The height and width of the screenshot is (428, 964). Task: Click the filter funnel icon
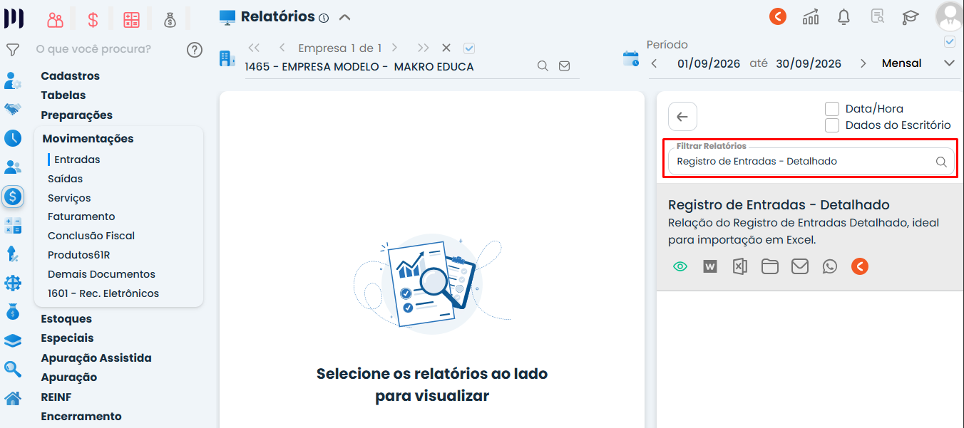(x=12, y=49)
